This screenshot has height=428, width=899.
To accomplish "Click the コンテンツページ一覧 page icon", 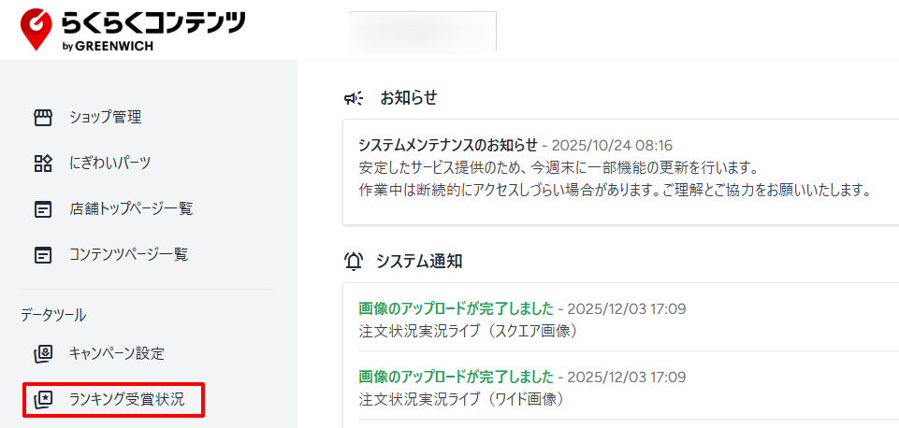I will (x=43, y=254).
